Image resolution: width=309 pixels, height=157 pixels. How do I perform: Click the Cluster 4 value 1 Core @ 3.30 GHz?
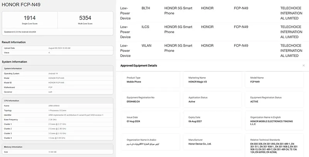point(57,138)
